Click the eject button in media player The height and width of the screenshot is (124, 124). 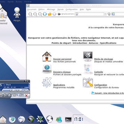9,95
